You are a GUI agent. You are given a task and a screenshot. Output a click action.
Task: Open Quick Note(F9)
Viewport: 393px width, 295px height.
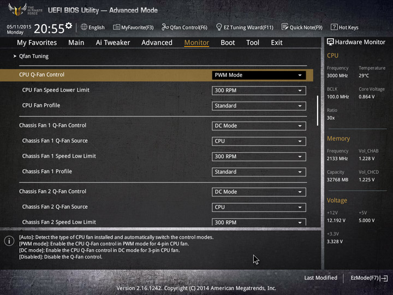[306, 27]
